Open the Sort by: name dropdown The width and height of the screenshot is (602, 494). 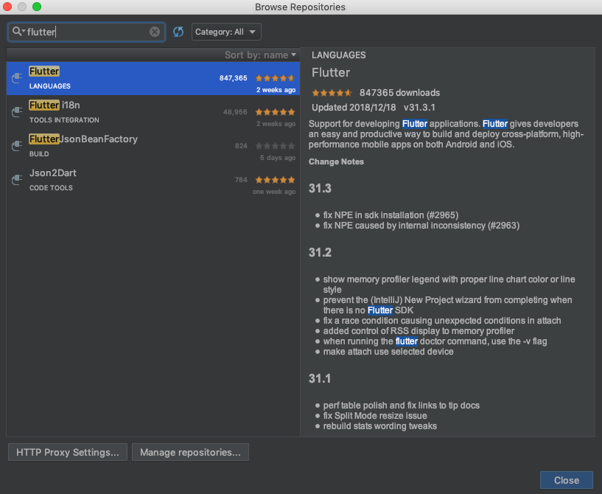coord(260,55)
